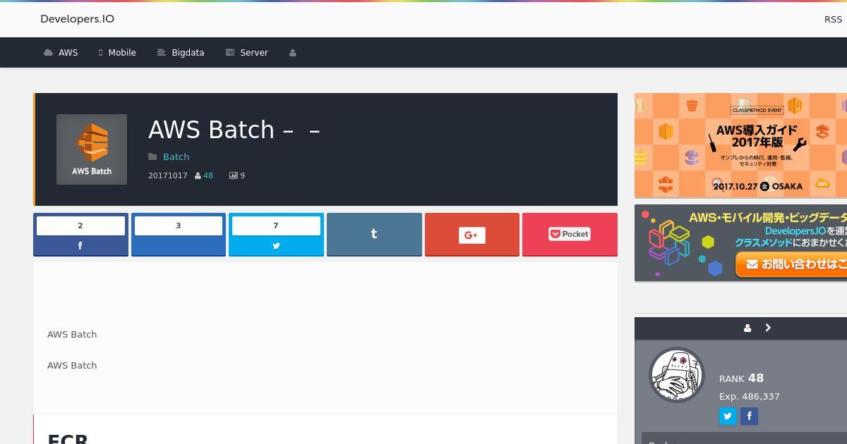Open the Batch category link
847x444 pixels.
pyautogui.click(x=176, y=156)
